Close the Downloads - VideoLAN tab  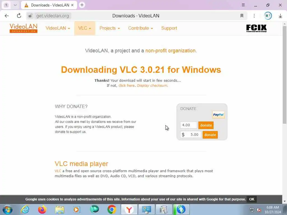coord(72,5)
